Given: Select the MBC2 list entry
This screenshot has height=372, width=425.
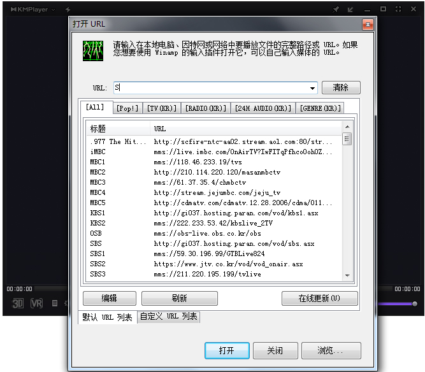Looking at the screenshot, I should coord(214,172).
